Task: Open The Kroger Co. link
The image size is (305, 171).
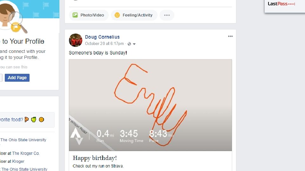Action: (26, 153)
